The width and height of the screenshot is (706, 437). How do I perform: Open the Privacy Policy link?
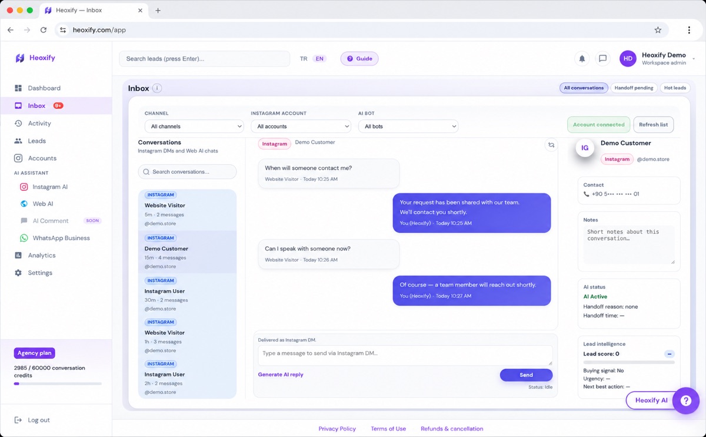click(x=337, y=429)
